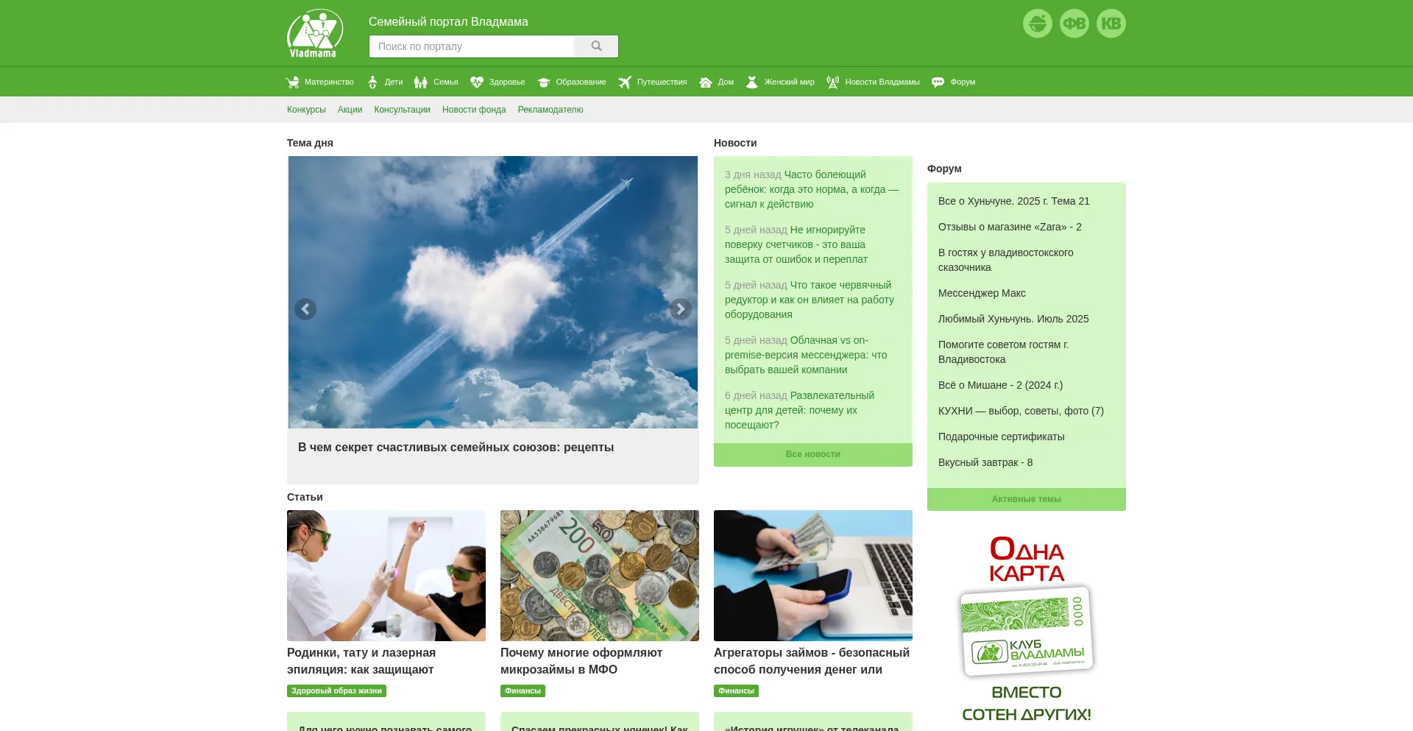The height and width of the screenshot is (731, 1413).
Task: Select the Финансы tag under микрозаймы article
Action: (x=523, y=691)
